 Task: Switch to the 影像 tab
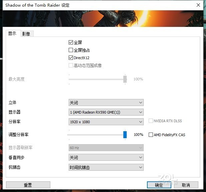point(27,34)
